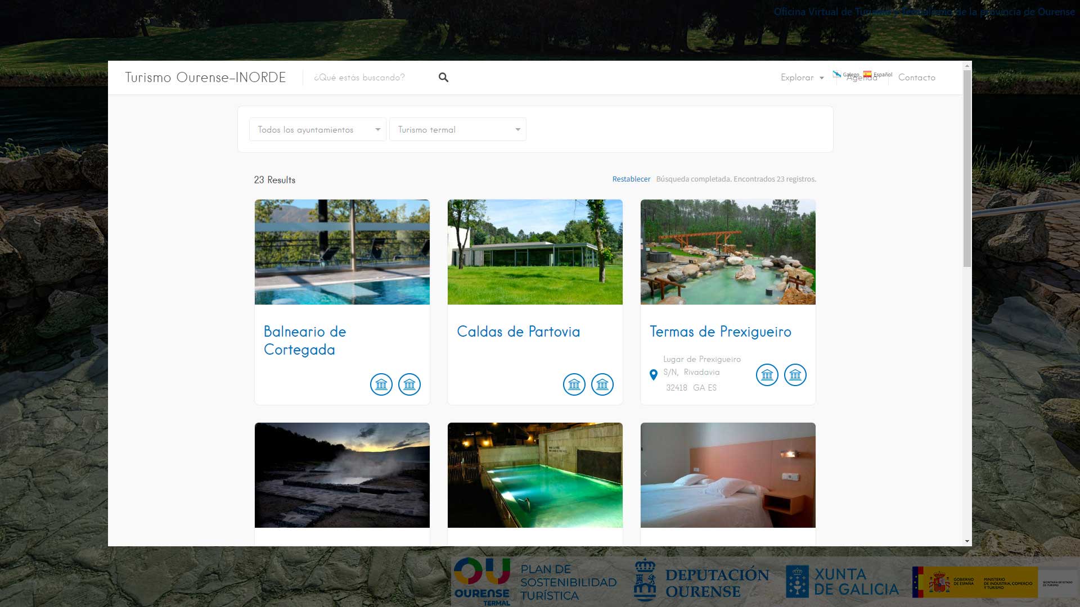
Task: Open the Termas de Prexigueiro title link
Action: click(x=720, y=332)
